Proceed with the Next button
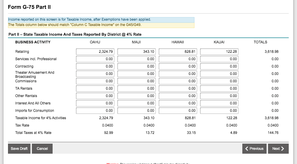 pos(278,149)
